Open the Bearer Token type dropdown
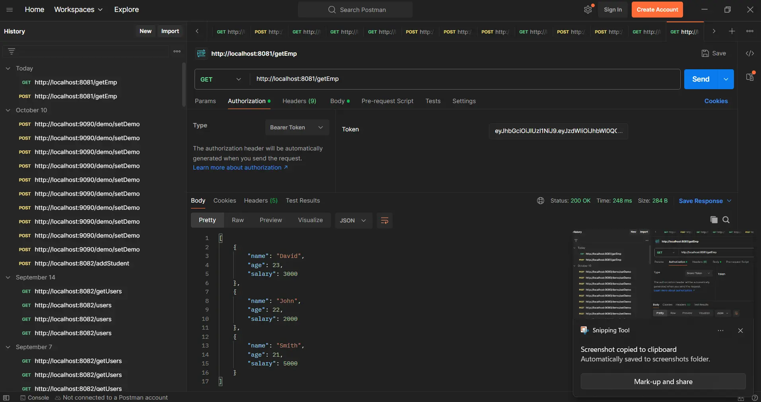The image size is (761, 402). 297,128
